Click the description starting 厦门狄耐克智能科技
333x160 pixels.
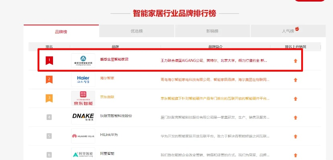(x=215, y=117)
